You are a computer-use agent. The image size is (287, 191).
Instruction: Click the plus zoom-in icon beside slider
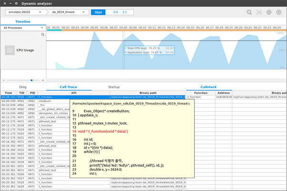(x=44, y=80)
